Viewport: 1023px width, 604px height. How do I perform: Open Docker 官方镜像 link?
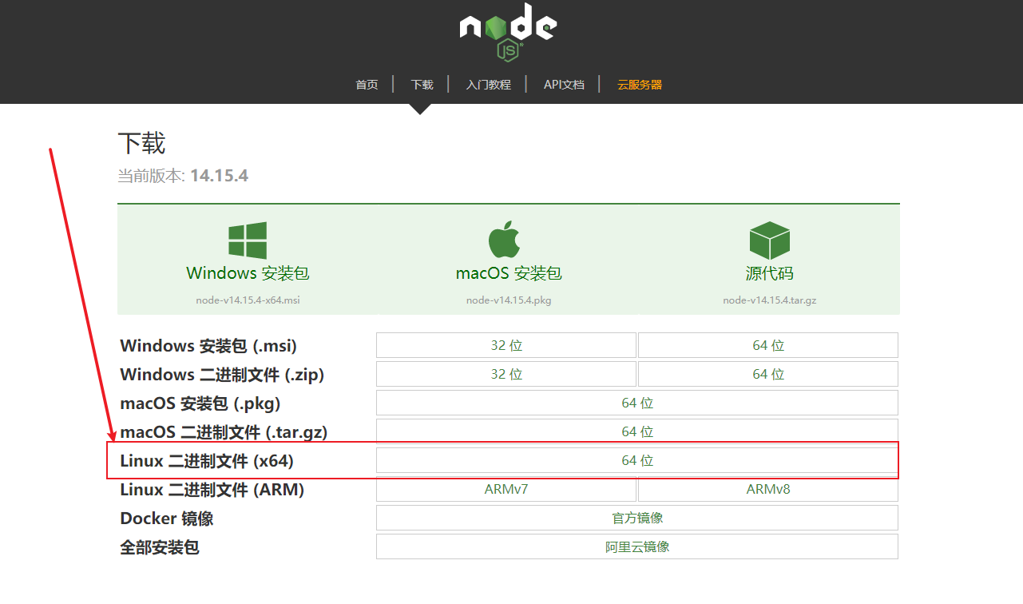637,518
